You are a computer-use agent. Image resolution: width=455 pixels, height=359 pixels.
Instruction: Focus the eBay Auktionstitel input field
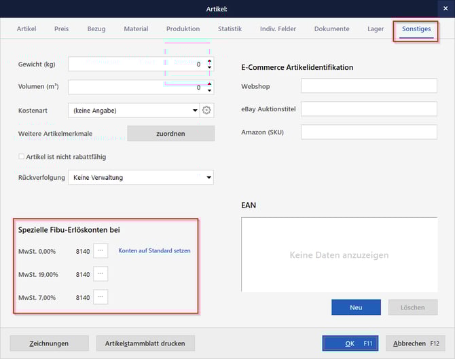point(369,109)
